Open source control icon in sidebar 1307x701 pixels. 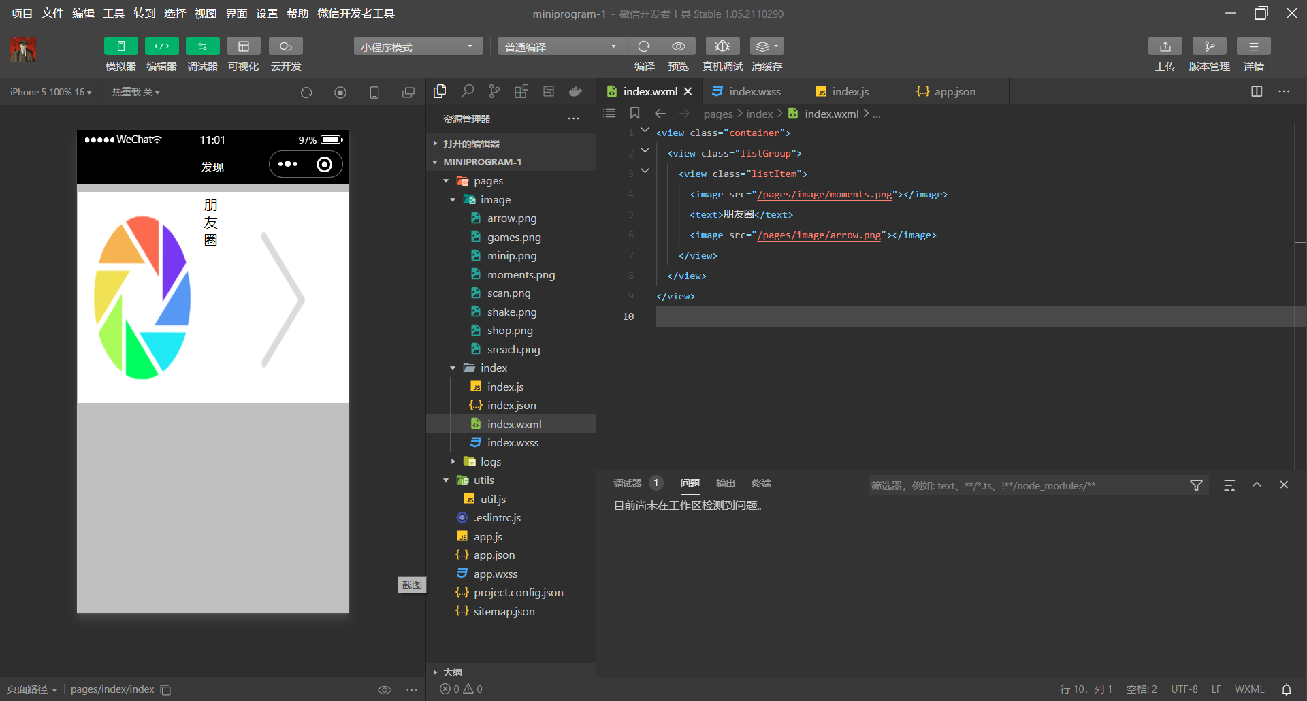tap(494, 91)
